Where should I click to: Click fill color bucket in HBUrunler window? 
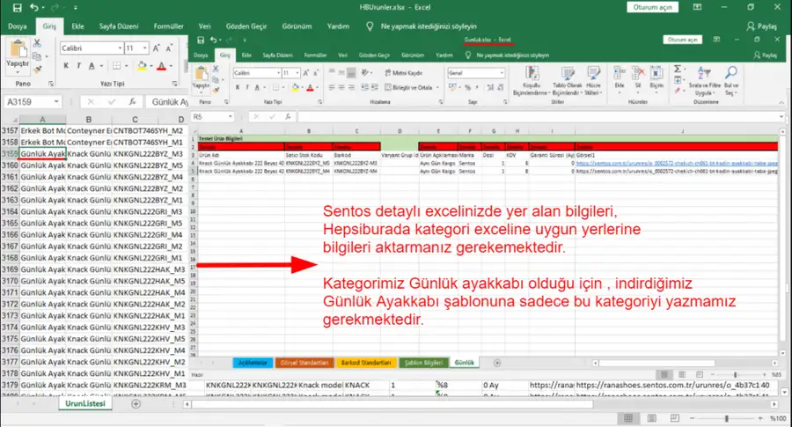pyautogui.click(x=142, y=66)
